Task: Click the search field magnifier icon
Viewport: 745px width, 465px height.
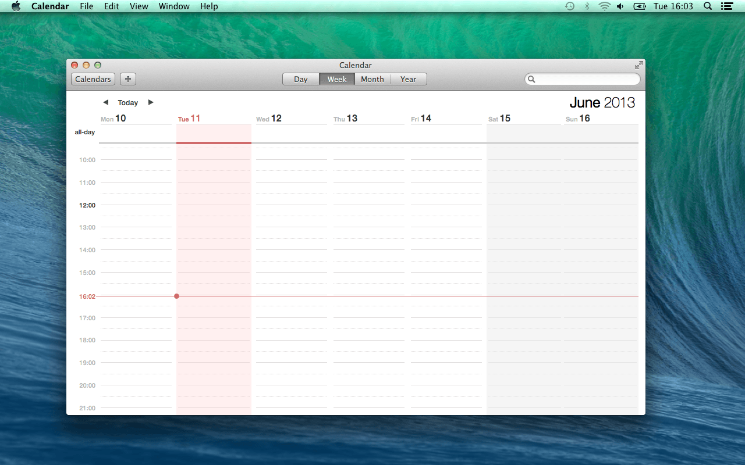Action: [531, 79]
